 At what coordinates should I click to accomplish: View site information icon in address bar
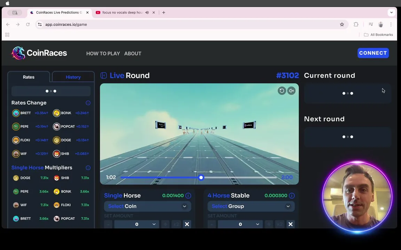40,25
